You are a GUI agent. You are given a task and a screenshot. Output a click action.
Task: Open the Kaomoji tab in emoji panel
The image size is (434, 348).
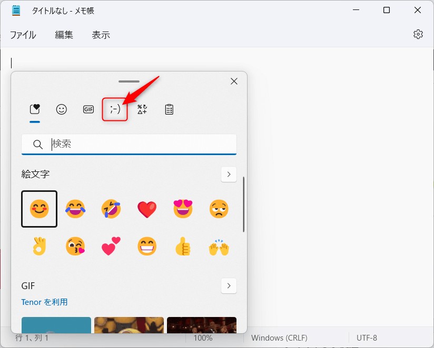coord(115,109)
